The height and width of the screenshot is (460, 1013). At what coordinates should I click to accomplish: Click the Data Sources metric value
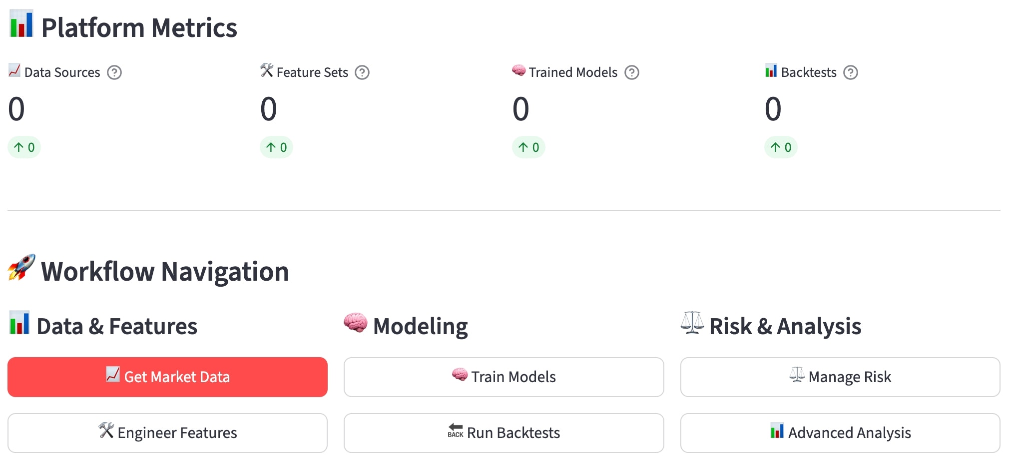(x=16, y=109)
